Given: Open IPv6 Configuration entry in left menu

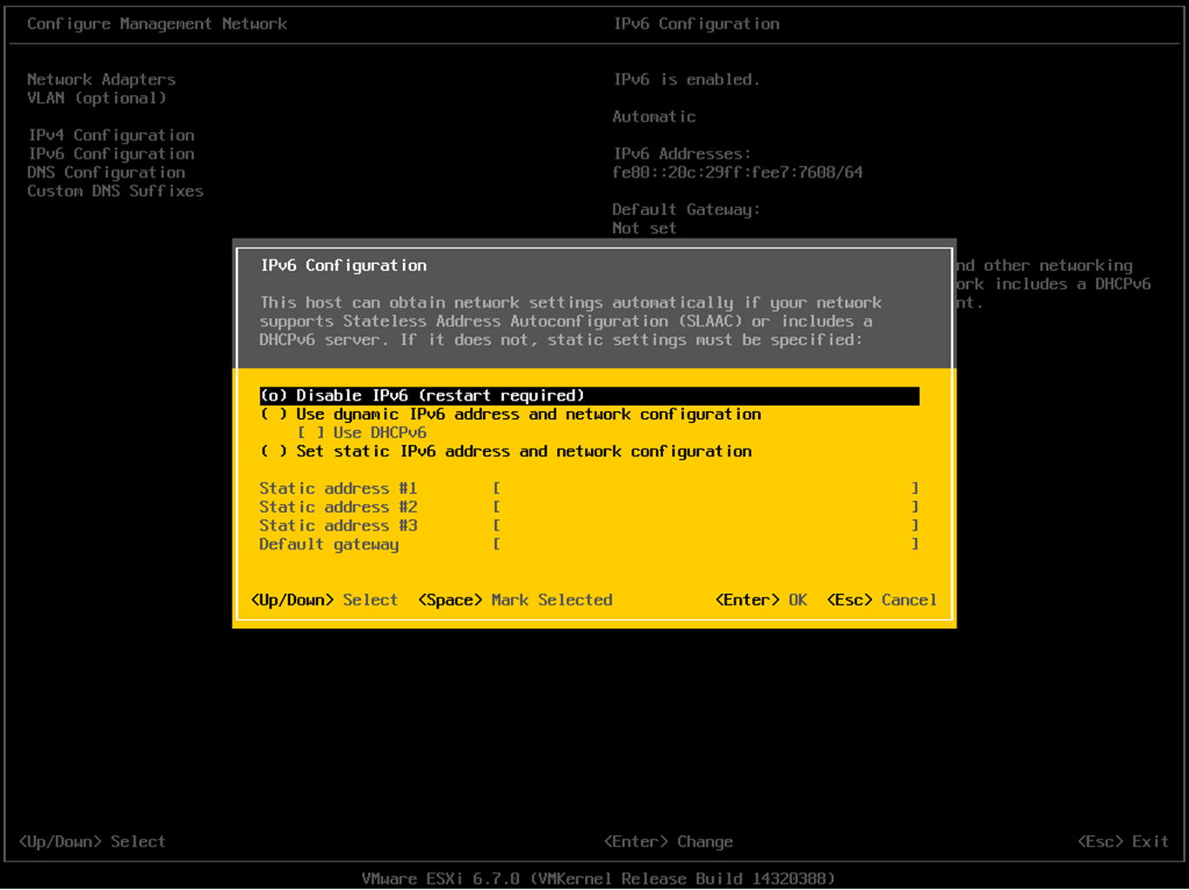Looking at the screenshot, I should point(111,154).
